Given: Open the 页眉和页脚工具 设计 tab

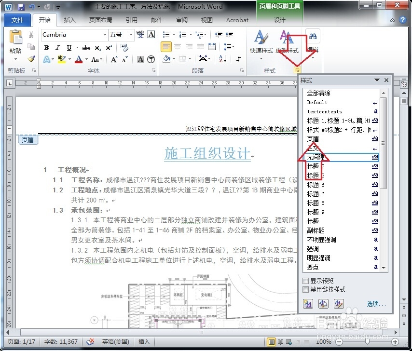Looking at the screenshot, I should click(280, 20).
